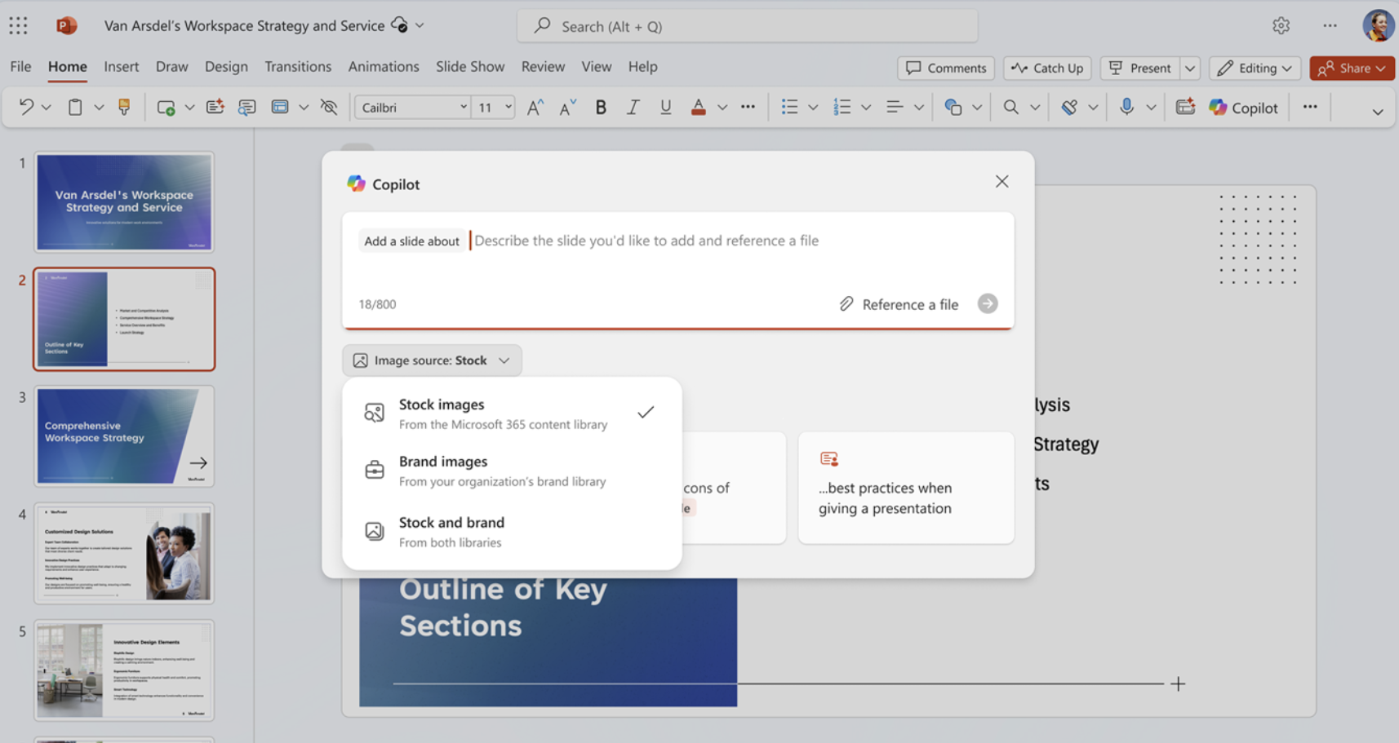The image size is (1399, 743).
Task: Toggle Bold formatting
Action: point(601,107)
